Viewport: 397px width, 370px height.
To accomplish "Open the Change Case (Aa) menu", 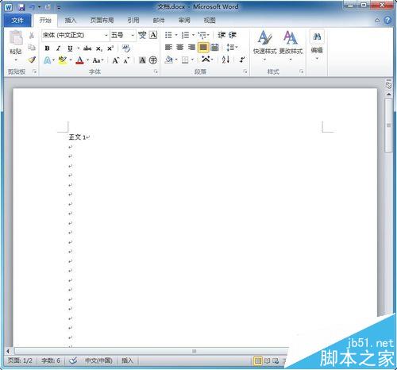I will pyautogui.click(x=97, y=60).
